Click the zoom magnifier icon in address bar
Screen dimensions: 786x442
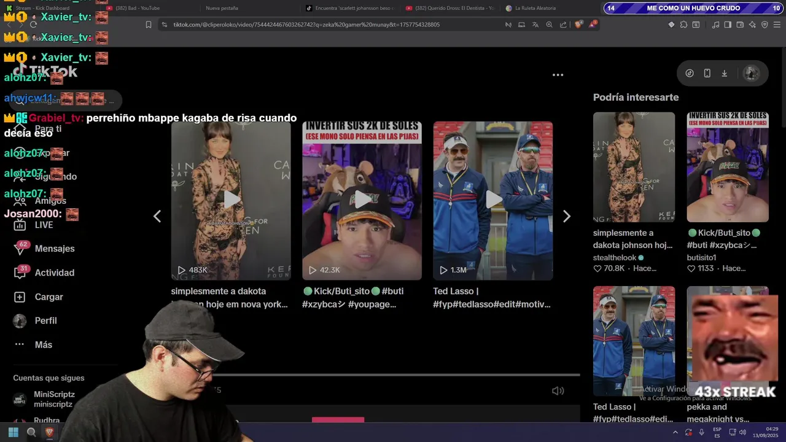pos(549,25)
